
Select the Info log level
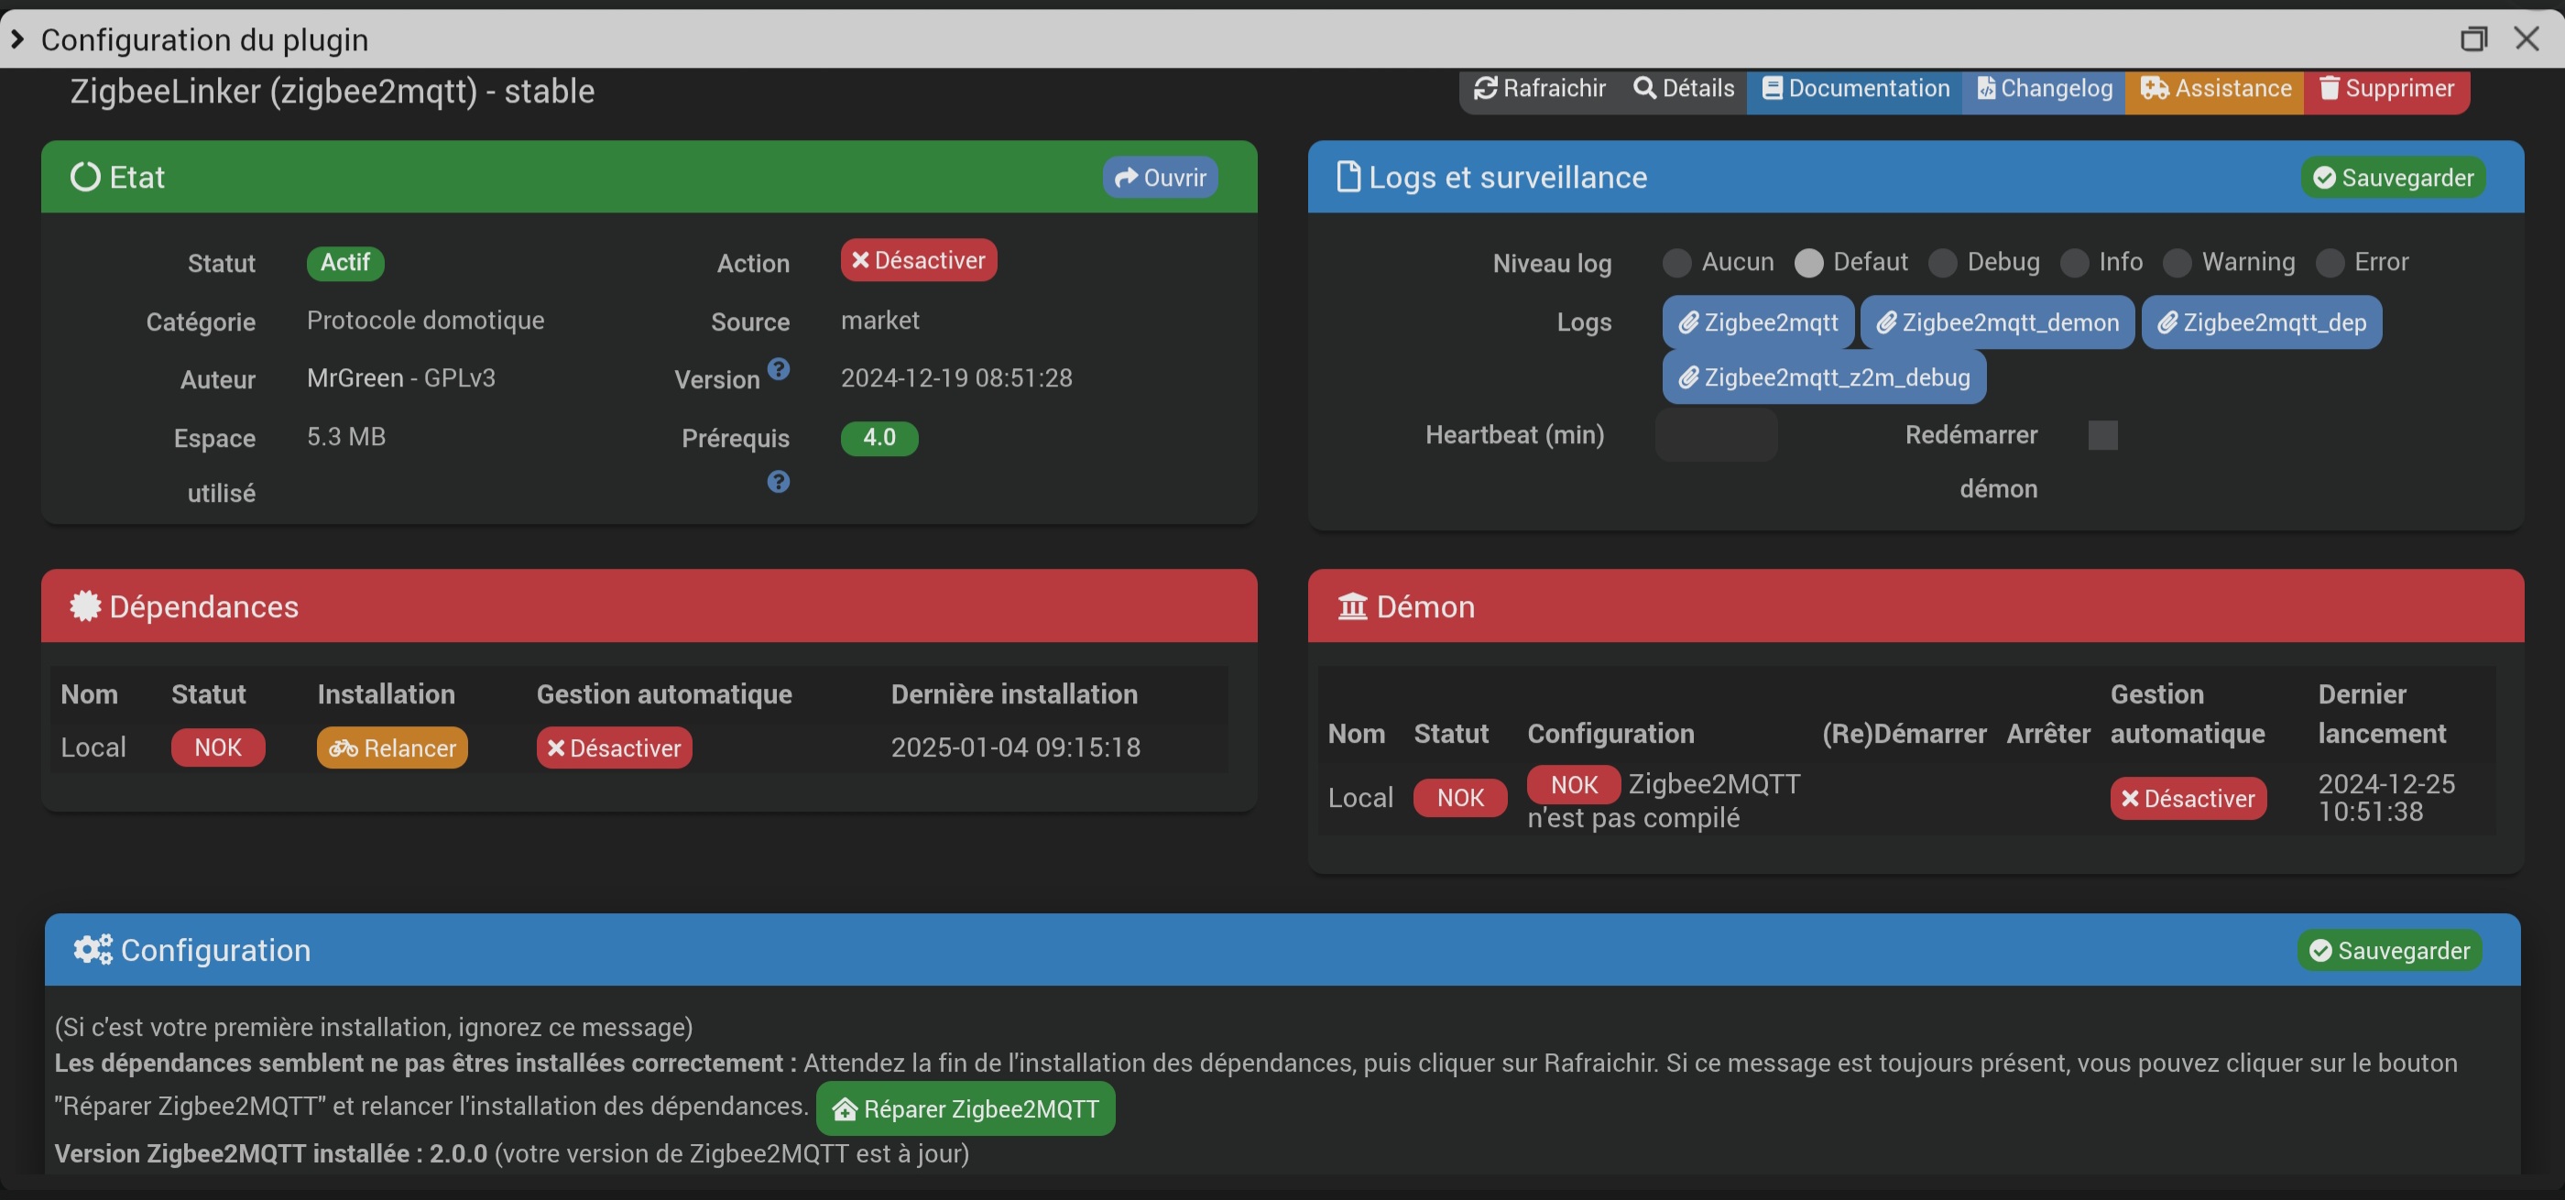2075,263
